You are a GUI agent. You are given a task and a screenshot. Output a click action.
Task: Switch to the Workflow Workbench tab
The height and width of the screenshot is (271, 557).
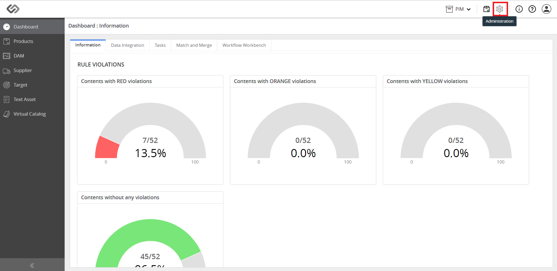244,45
